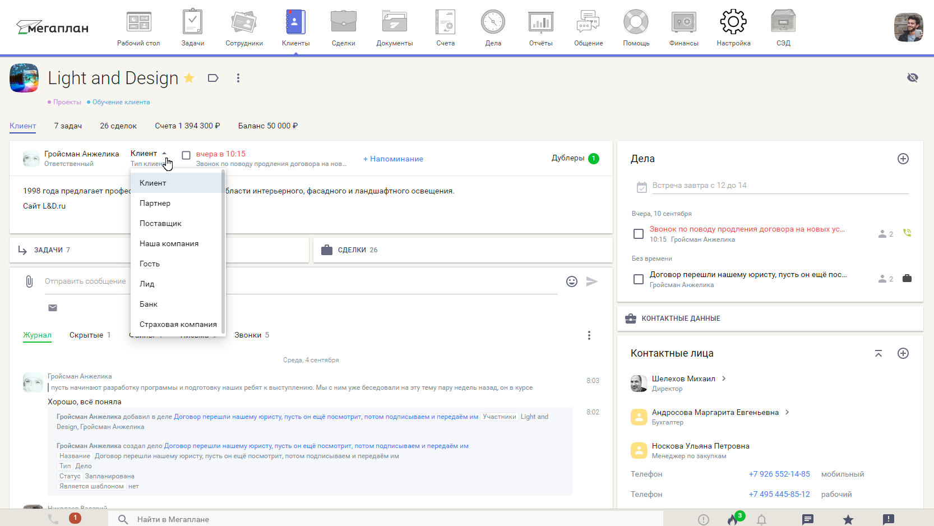Click the tag label icon by title
Viewport: 934px width, 526px height.
coord(213,78)
